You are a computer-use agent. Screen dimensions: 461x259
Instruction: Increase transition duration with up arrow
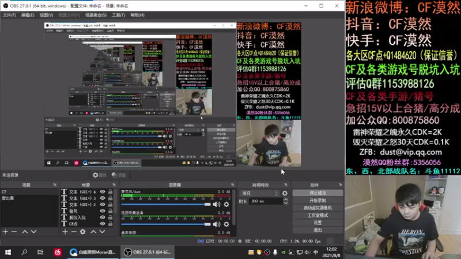tap(285, 199)
